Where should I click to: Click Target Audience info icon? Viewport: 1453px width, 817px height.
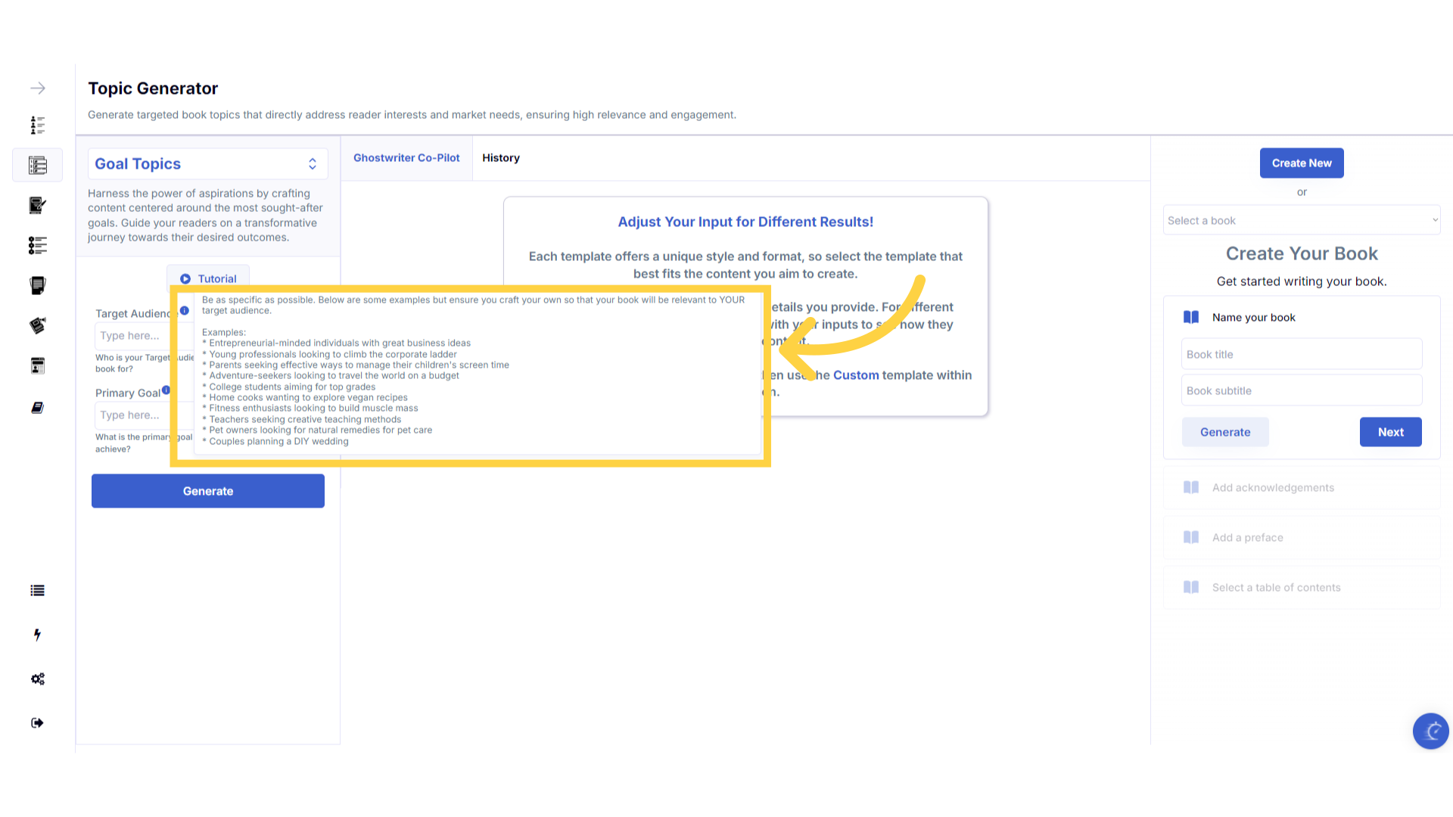(184, 311)
